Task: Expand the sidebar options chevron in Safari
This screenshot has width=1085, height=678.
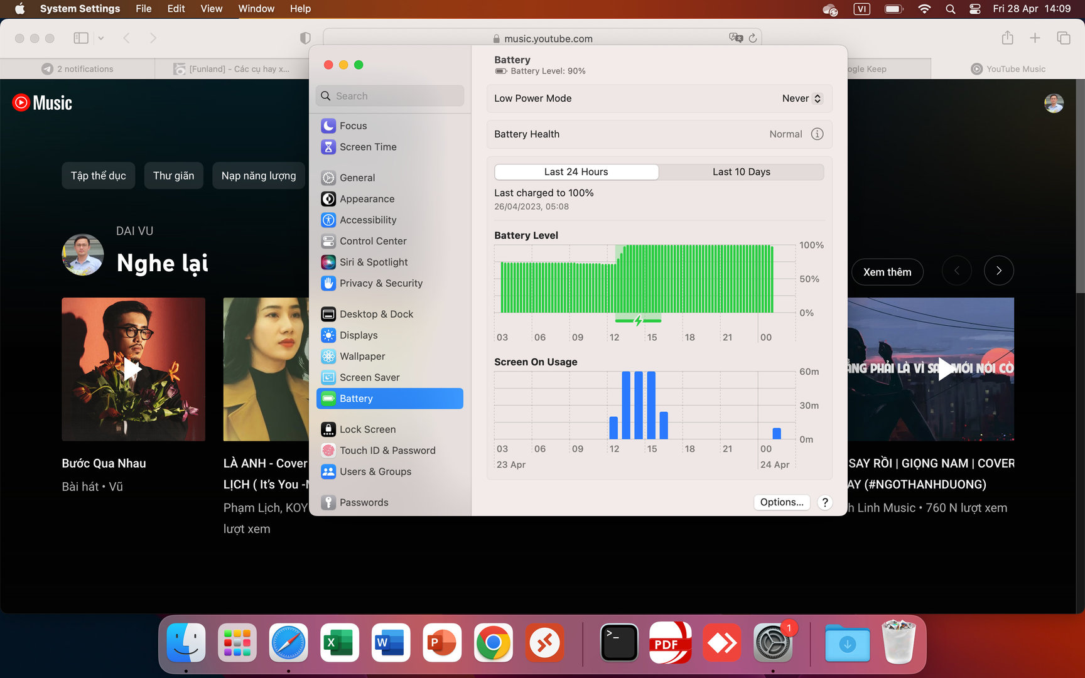Action: point(101,38)
